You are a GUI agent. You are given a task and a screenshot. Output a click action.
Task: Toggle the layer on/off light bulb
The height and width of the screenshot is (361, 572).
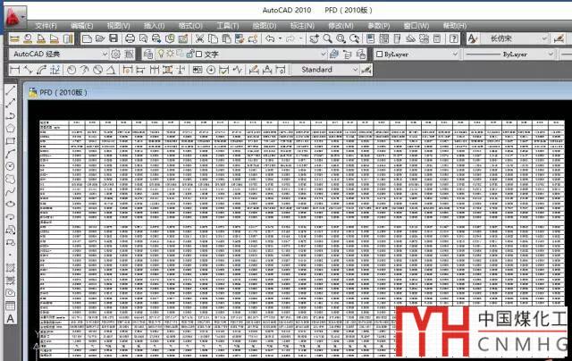tap(161, 54)
